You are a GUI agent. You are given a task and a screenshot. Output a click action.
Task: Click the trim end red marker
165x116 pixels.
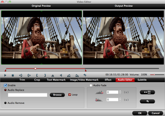[x=86, y=70]
